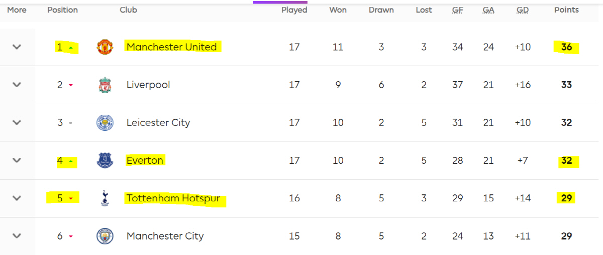Image resolution: width=603 pixels, height=255 pixels.
Task: Expand the Tottenham Hotspur row chevron
Action: coord(17,198)
